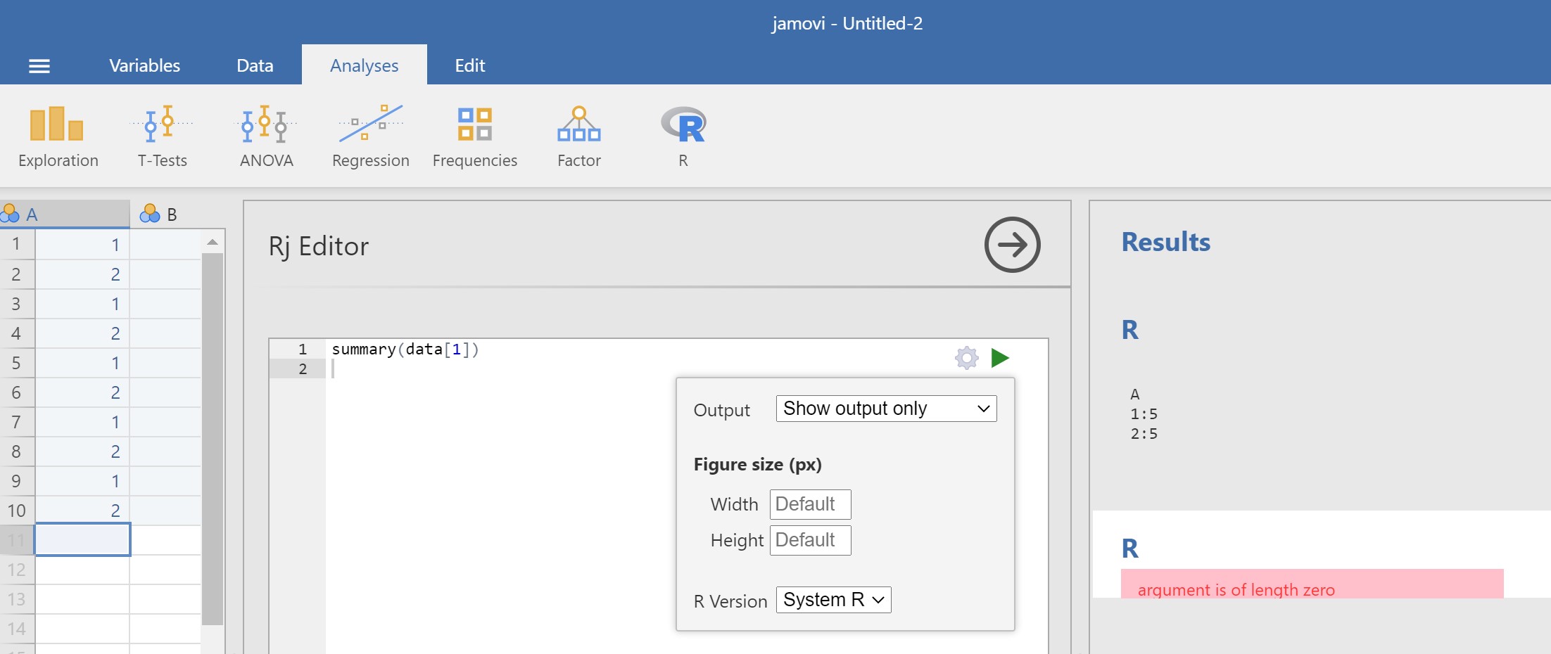Switch to the Variables tab

click(x=144, y=65)
